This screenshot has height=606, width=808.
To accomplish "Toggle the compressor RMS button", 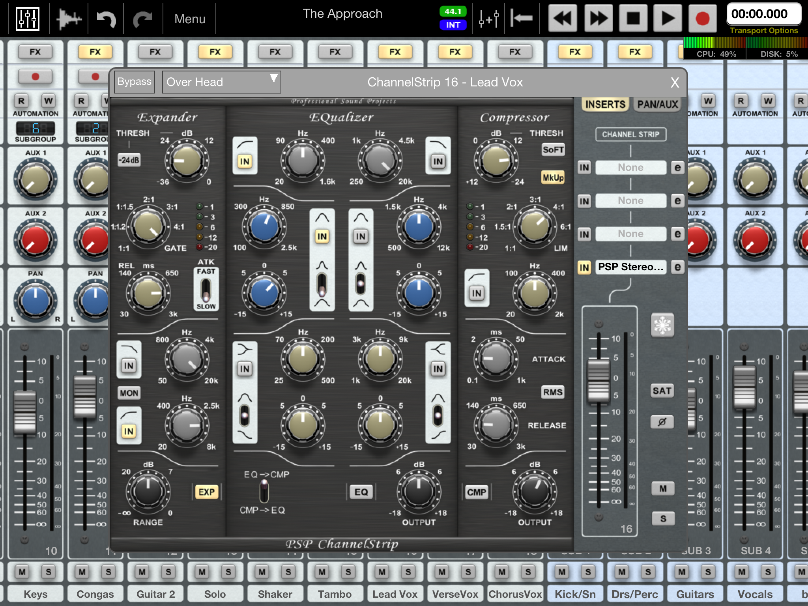I will pyautogui.click(x=553, y=392).
